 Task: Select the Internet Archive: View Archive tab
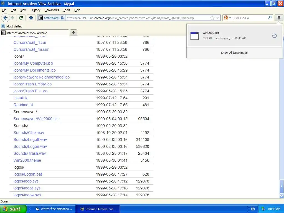[x=35, y=33]
